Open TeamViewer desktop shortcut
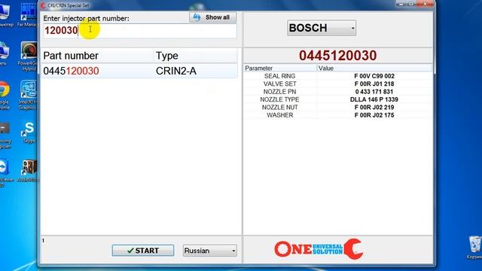This screenshot has width=482, height=271. tap(5, 172)
